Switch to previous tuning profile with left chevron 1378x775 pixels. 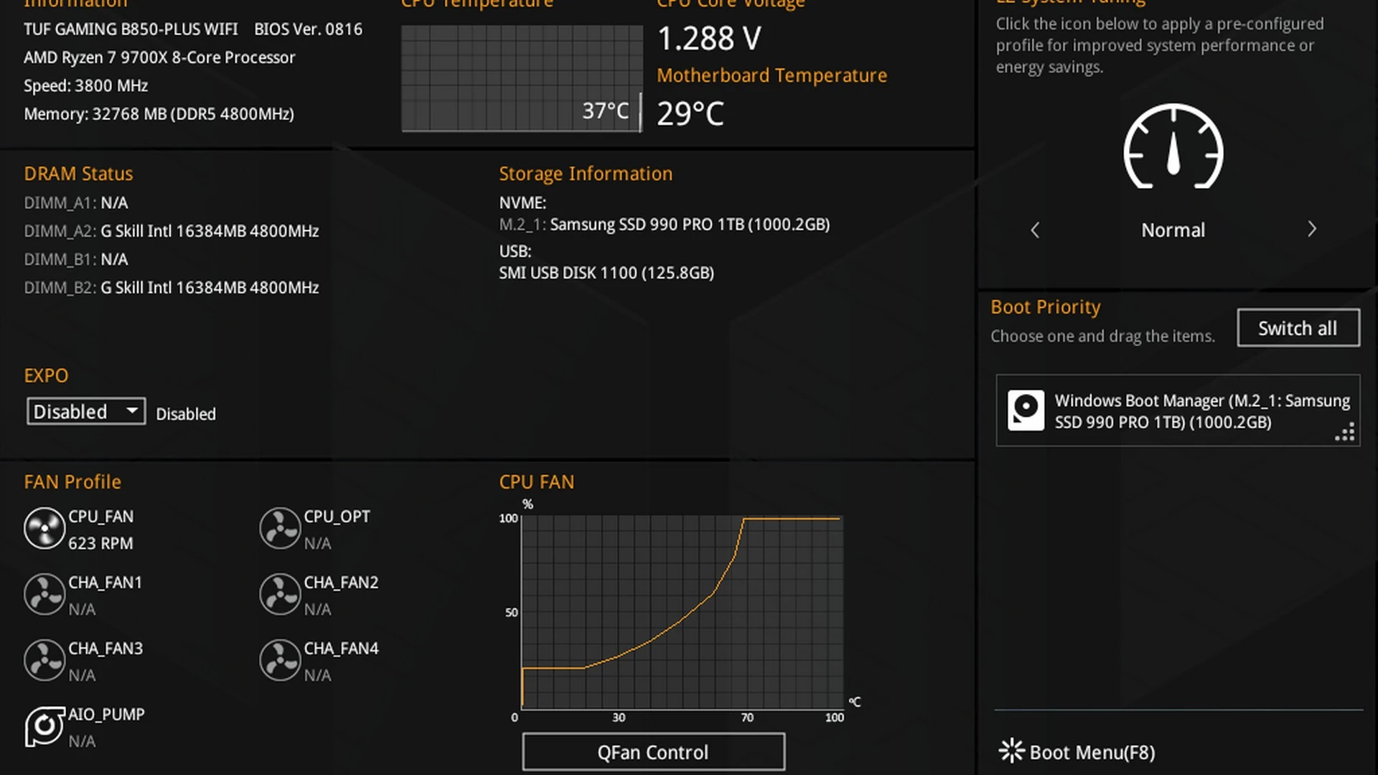click(x=1035, y=230)
